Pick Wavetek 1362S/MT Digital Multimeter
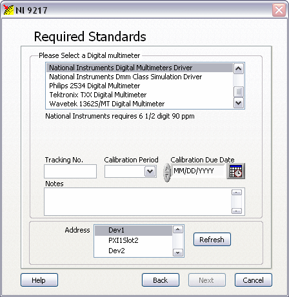 [x=139, y=104]
